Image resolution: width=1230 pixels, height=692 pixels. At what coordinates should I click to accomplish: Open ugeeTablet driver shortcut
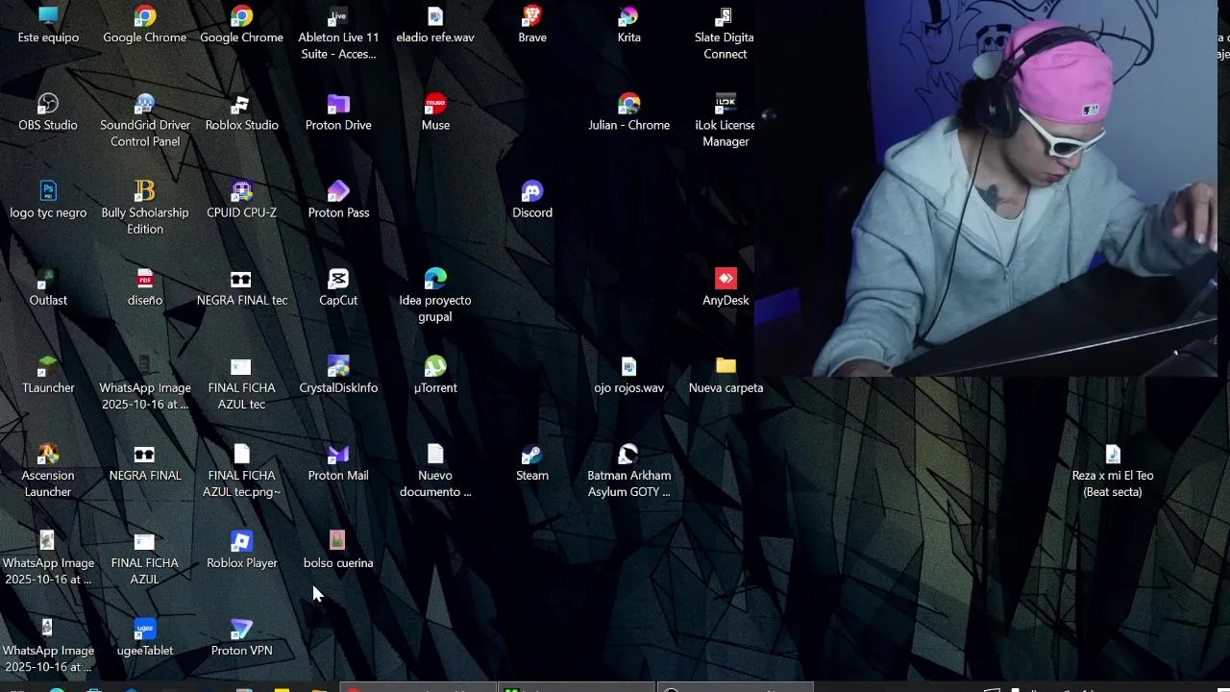(145, 638)
